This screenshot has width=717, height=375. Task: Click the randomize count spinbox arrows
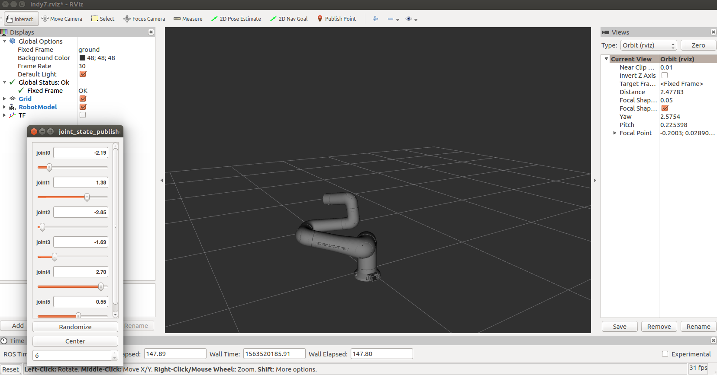115,356
